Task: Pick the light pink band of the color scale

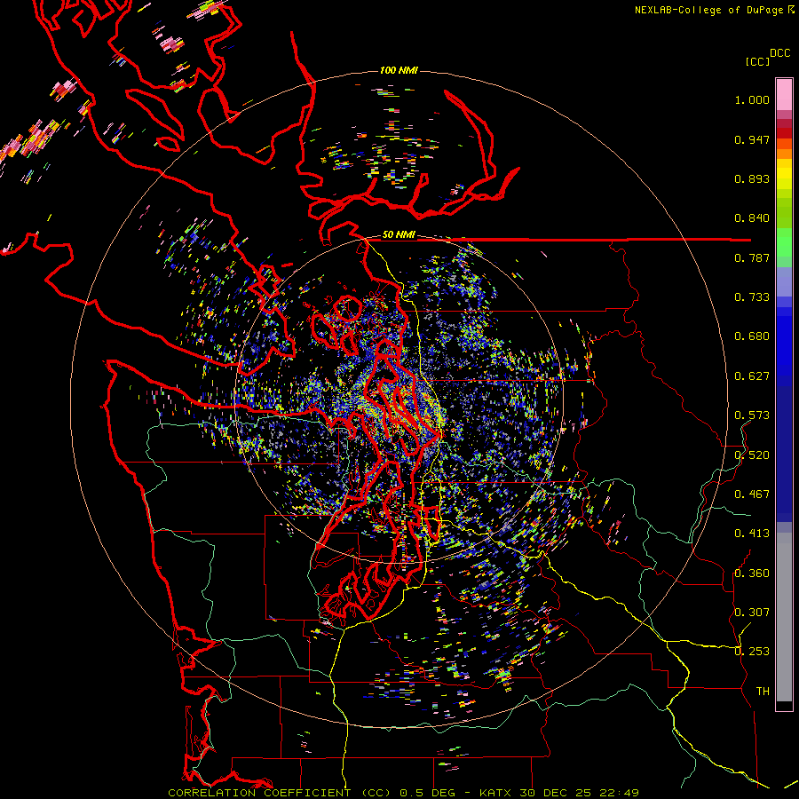Action: pyautogui.click(x=784, y=95)
